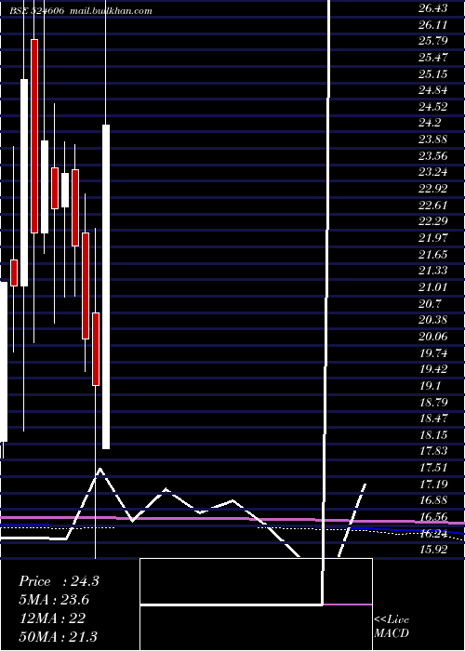
Task: Click the tall red candlestick reaching 25.79
Action: tap(34, 136)
